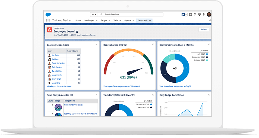Go to the Home tab

coord(78,20)
